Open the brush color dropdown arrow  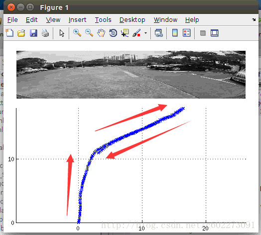[x=145, y=33]
